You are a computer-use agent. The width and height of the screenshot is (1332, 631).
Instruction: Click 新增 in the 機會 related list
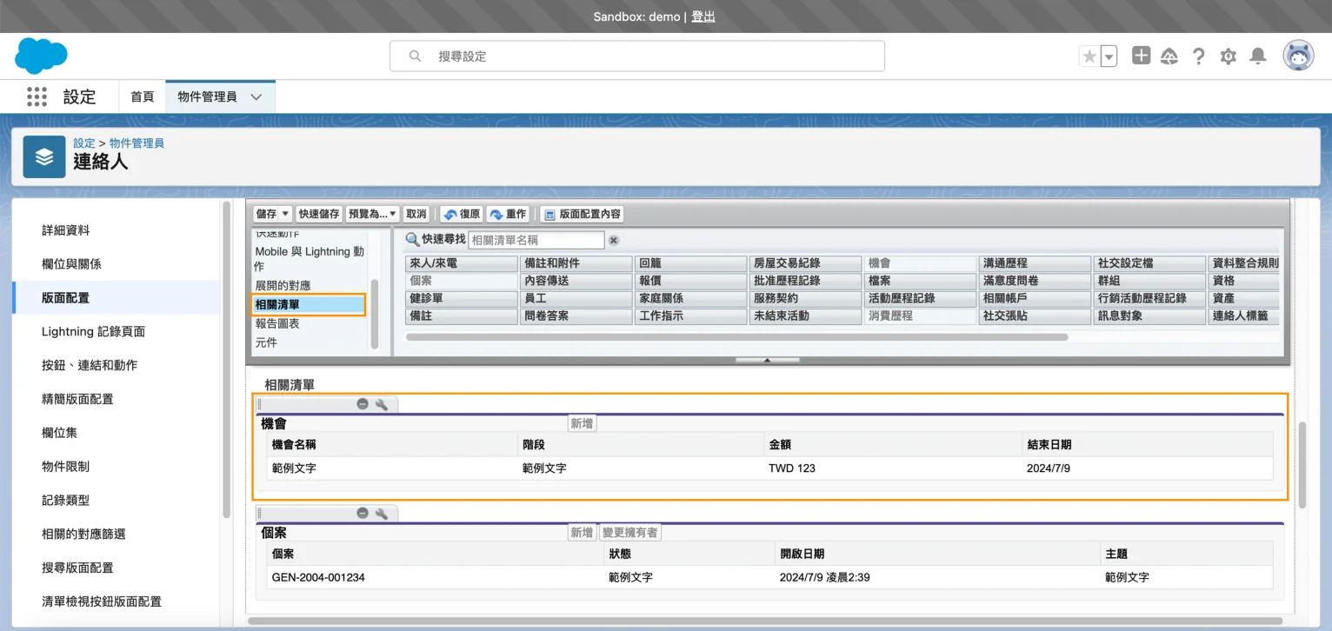click(x=582, y=423)
